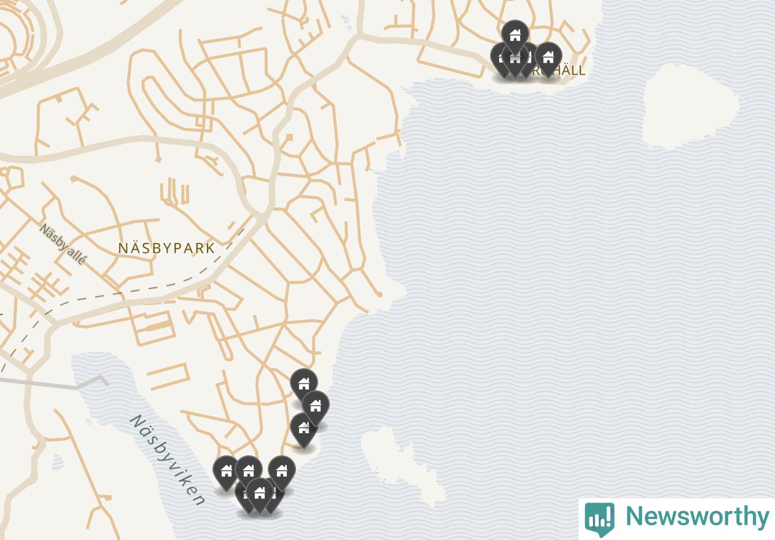Open the Newsworthy text link
This screenshot has width=775, height=540.
tap(697, 517)
